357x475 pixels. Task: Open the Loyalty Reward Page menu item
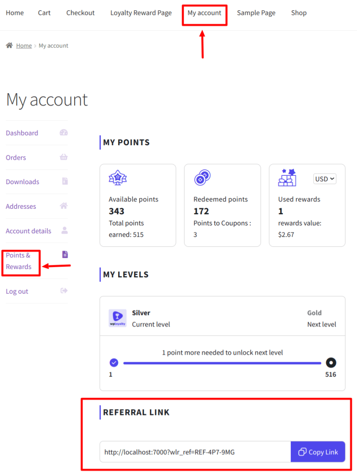coord(141,13)
